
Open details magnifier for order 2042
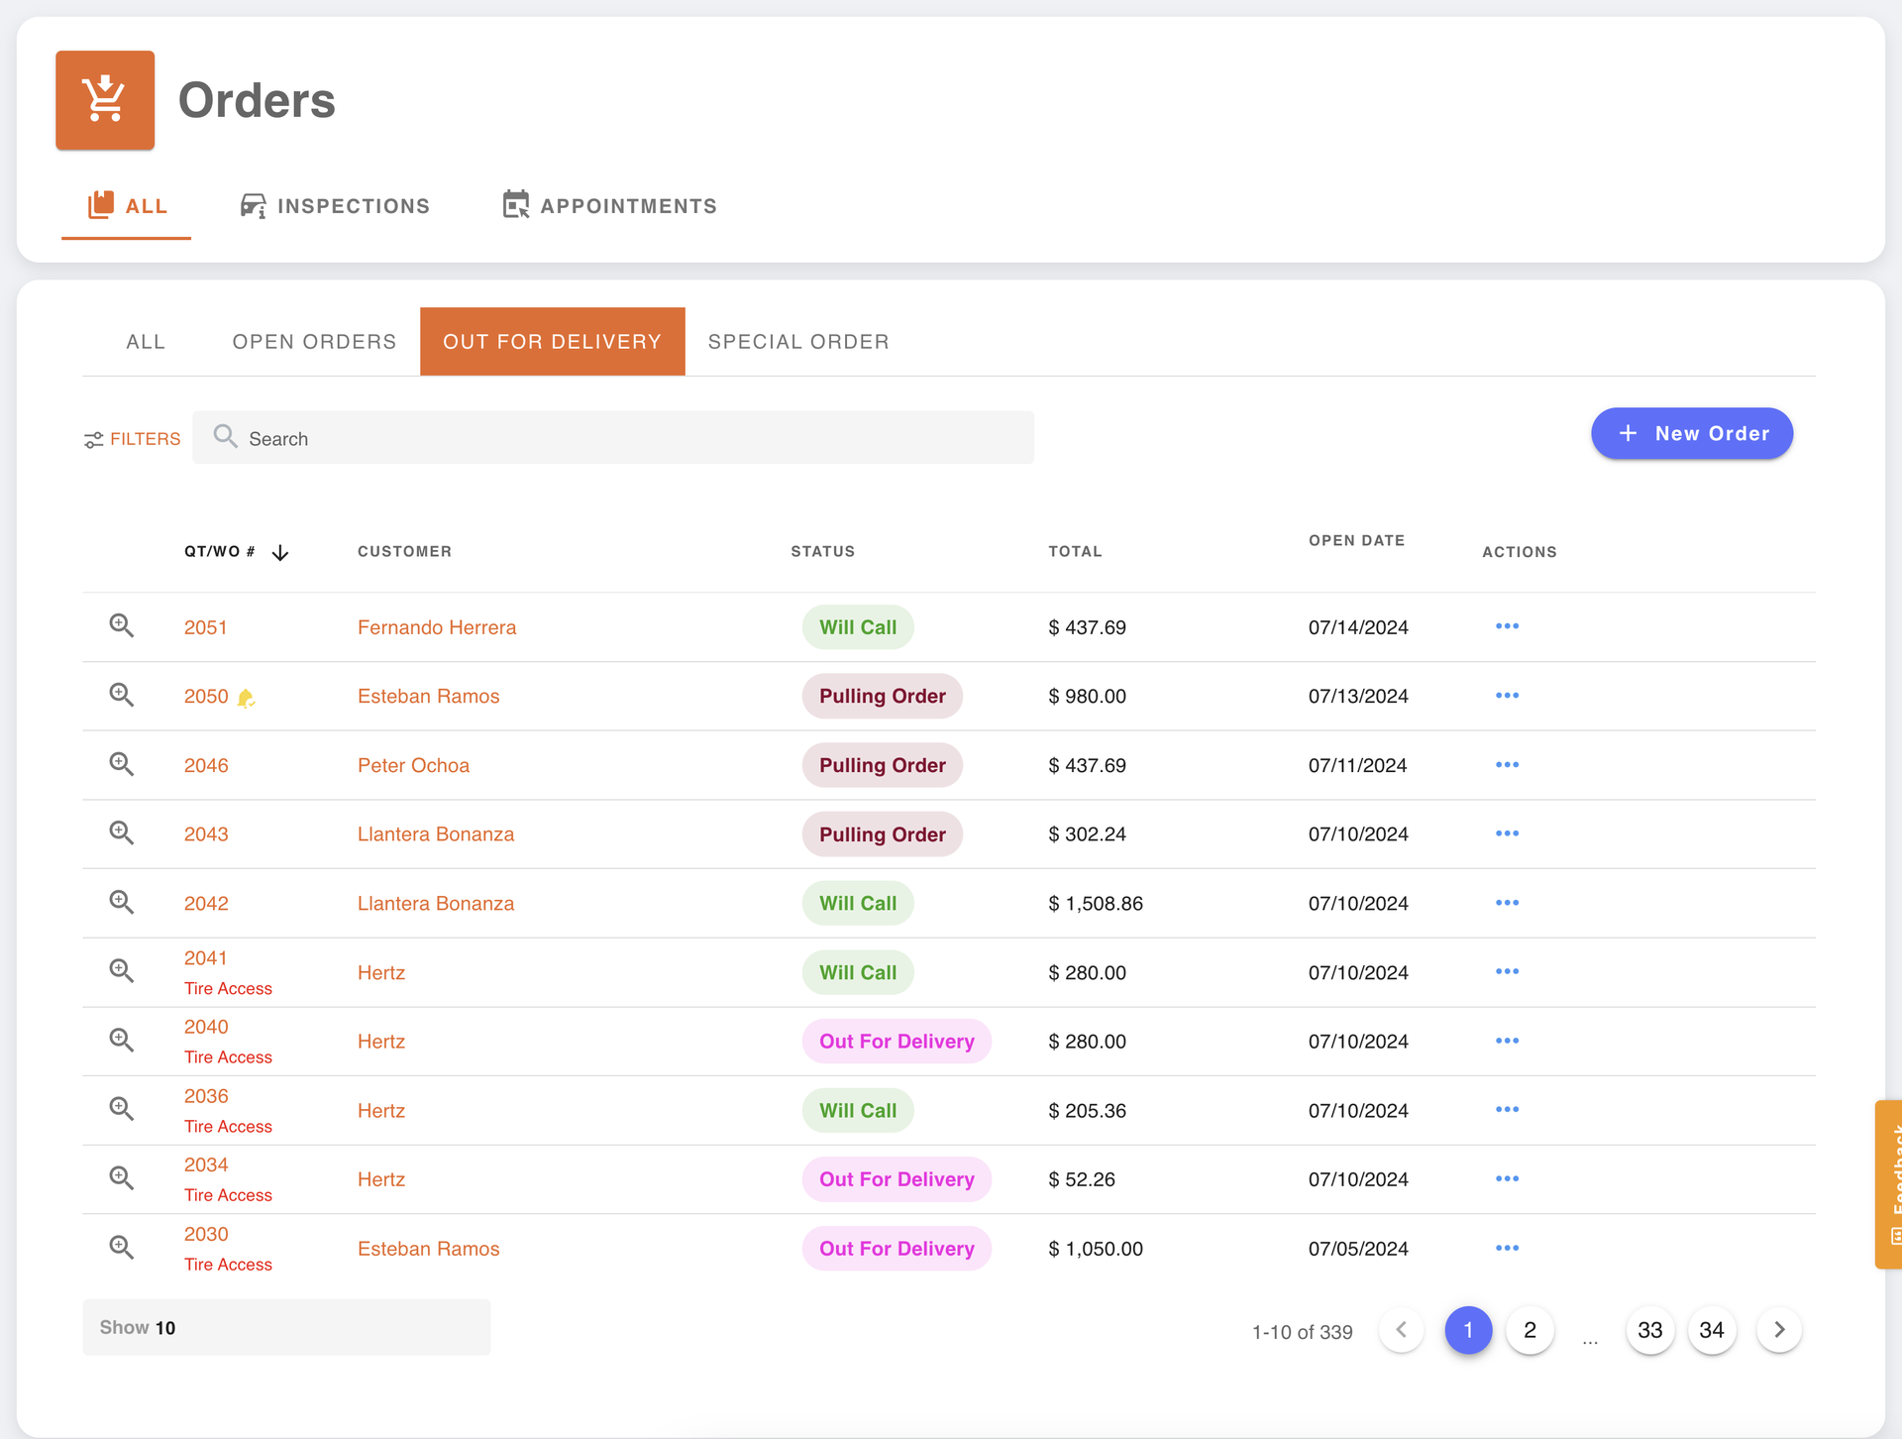tap(122, 902)
